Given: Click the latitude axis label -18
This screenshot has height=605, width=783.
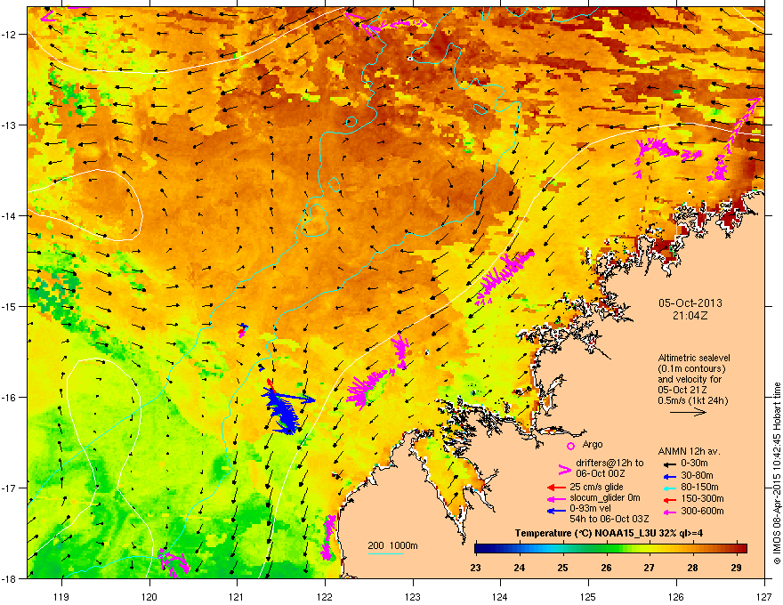Looking at the screenshot, I should pyautogui.click(x=11, y=578).
